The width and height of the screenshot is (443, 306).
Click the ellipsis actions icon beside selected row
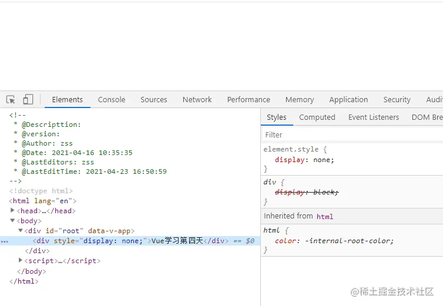[x=5, y=241]
